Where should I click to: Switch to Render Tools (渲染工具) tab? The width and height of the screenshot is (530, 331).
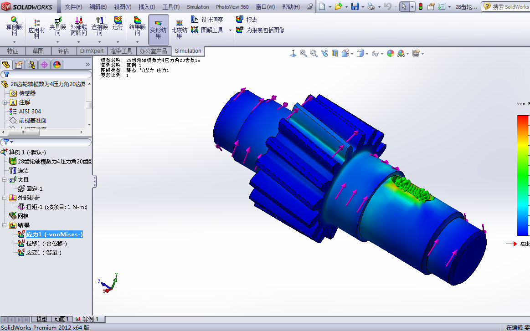click(x=121, y=51)
